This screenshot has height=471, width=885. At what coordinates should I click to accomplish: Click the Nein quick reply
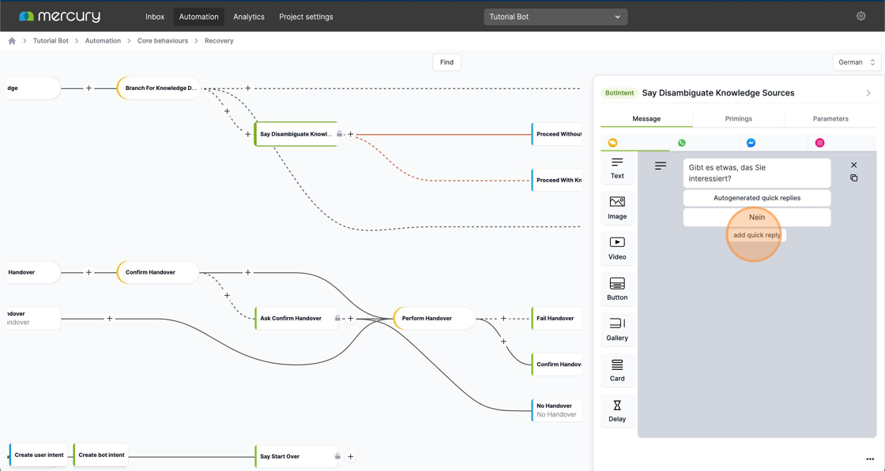click(757, 217)
